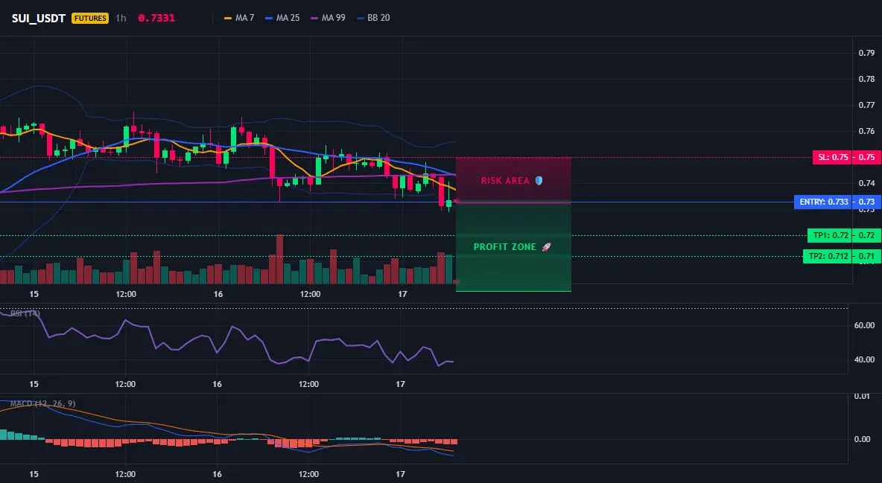
Task: Toggle the MA 25 legend entry
Action: pos(282,18)
